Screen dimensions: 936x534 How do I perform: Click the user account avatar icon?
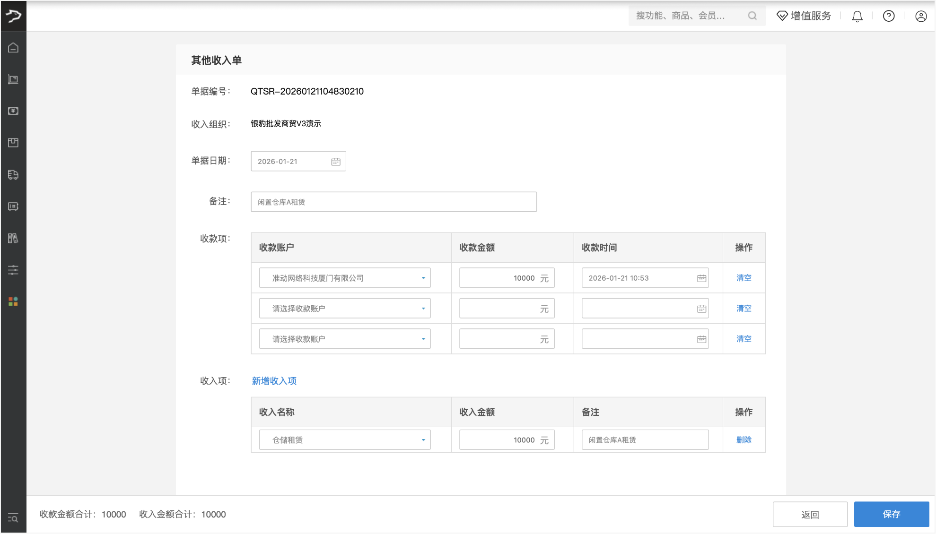pos(920,16)
